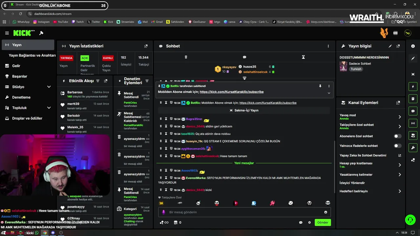Unpin the BotRix pinned message
This screenshot has height=236, width=420.
pyautogui.click(x=320, y=86)
